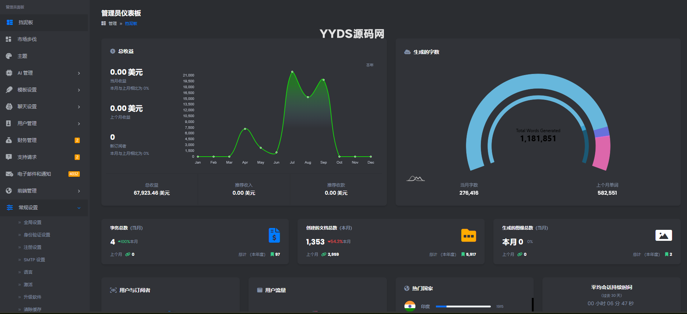Open the 挡泥板 dashboard menu item
This screenshot has height=314, width=687.
(26, 22)
